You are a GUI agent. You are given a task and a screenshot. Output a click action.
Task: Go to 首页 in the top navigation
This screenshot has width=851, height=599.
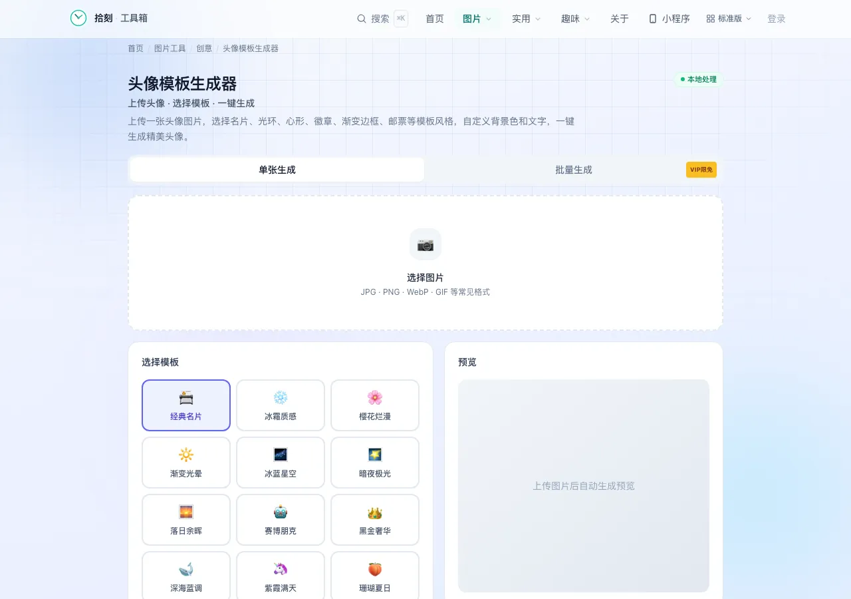click(435, 19)
